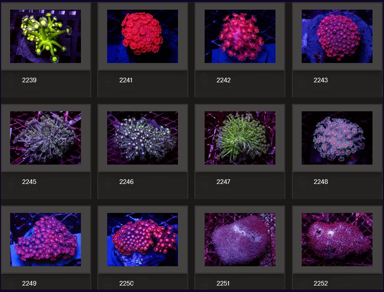The height and width of the screenshot is (292, 384).
Task: Select the pink coral thumbnail 2242
Action: click(240, 36)
